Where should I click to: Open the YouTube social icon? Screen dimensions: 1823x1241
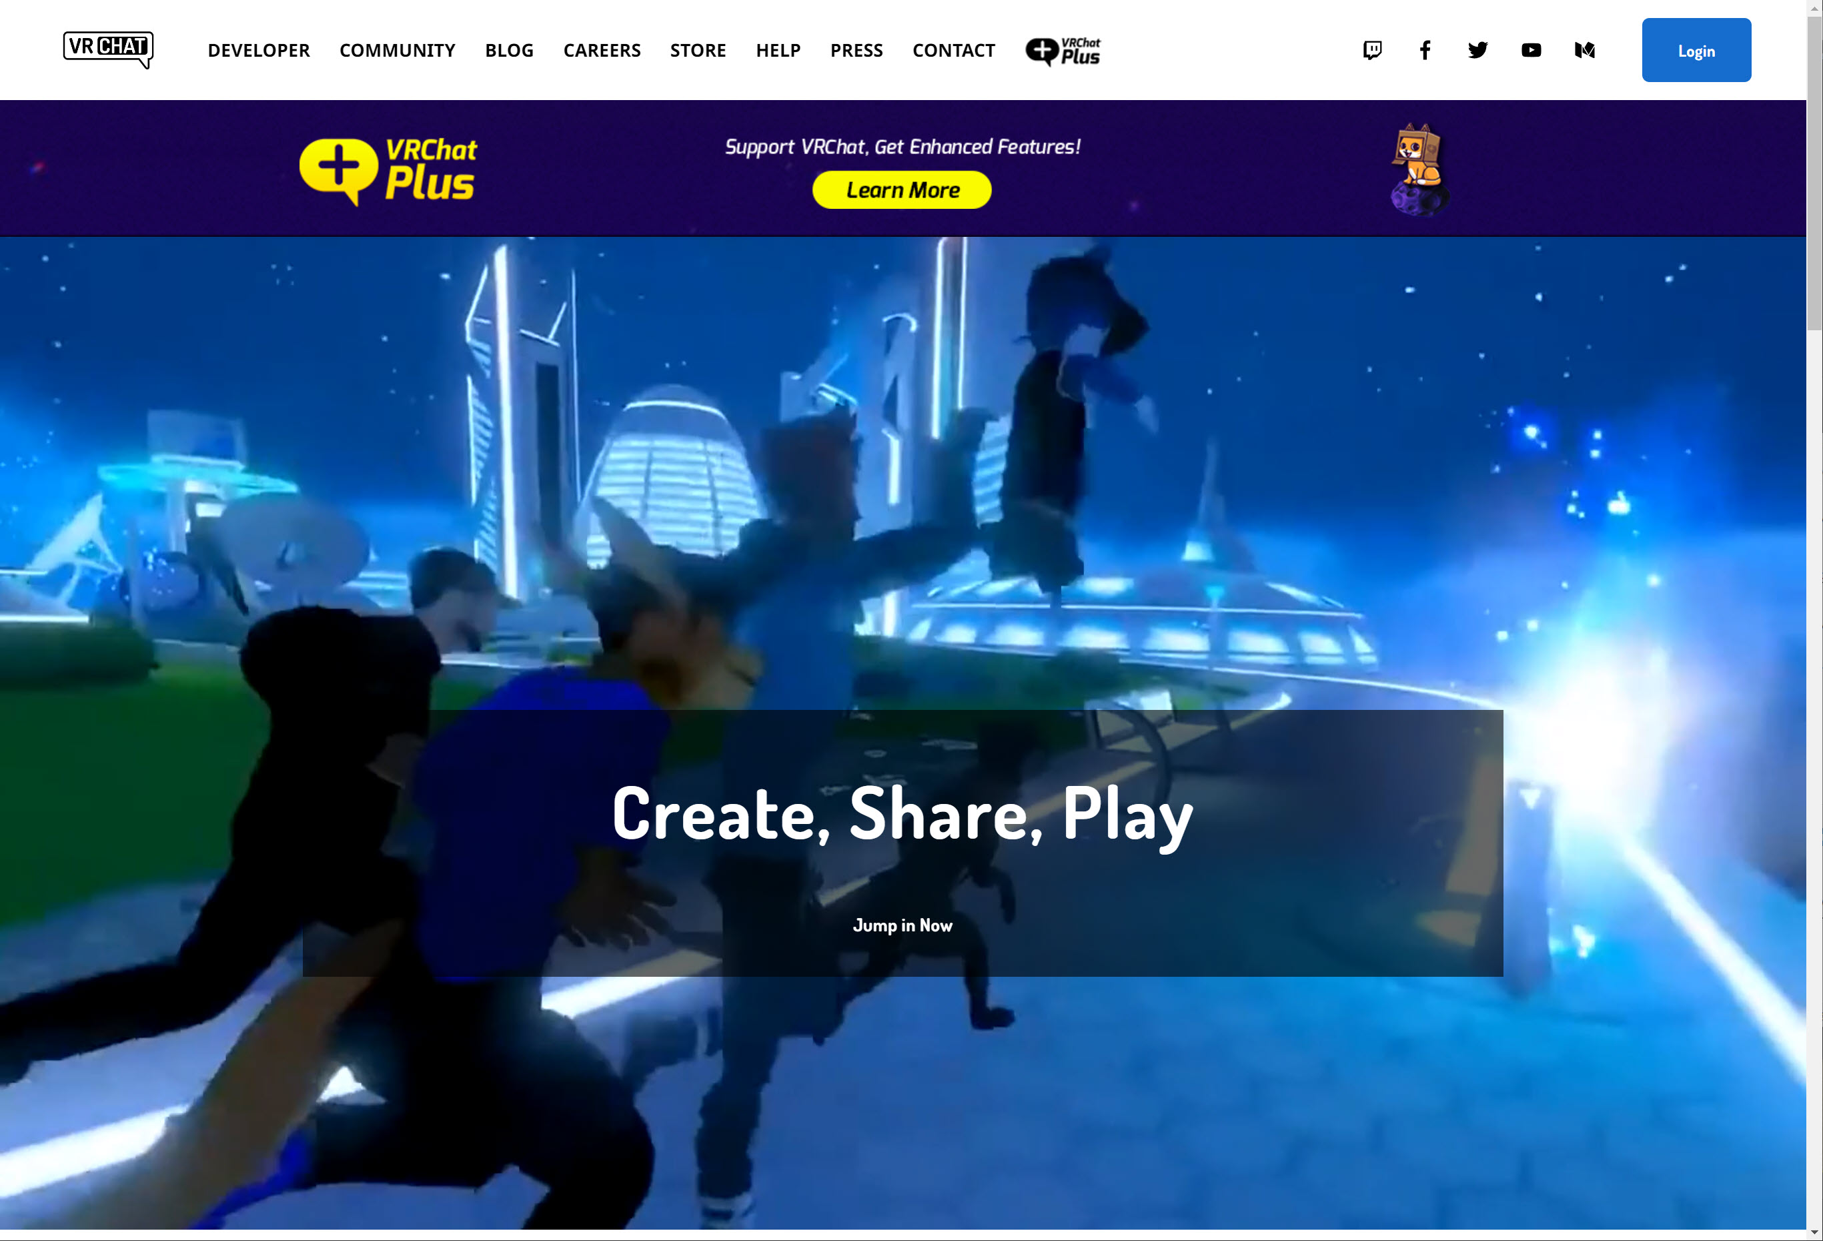click(1530, 50)
